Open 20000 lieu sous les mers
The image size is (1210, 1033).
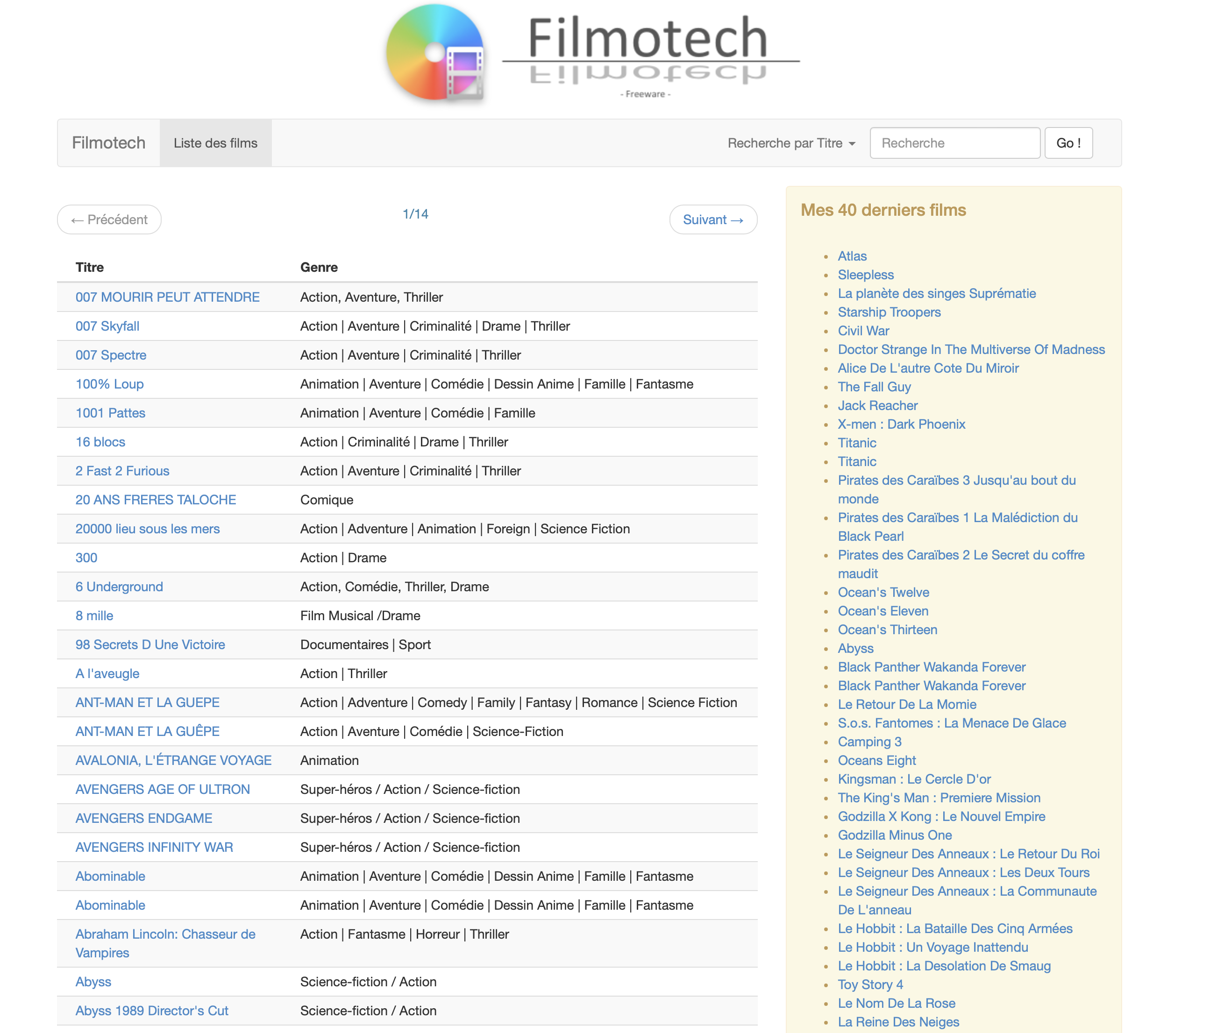tap(147, 529)
